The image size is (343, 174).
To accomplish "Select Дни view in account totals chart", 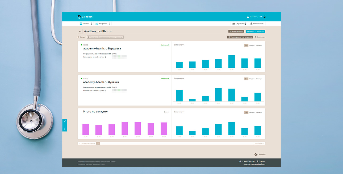I will click(246, 112).
